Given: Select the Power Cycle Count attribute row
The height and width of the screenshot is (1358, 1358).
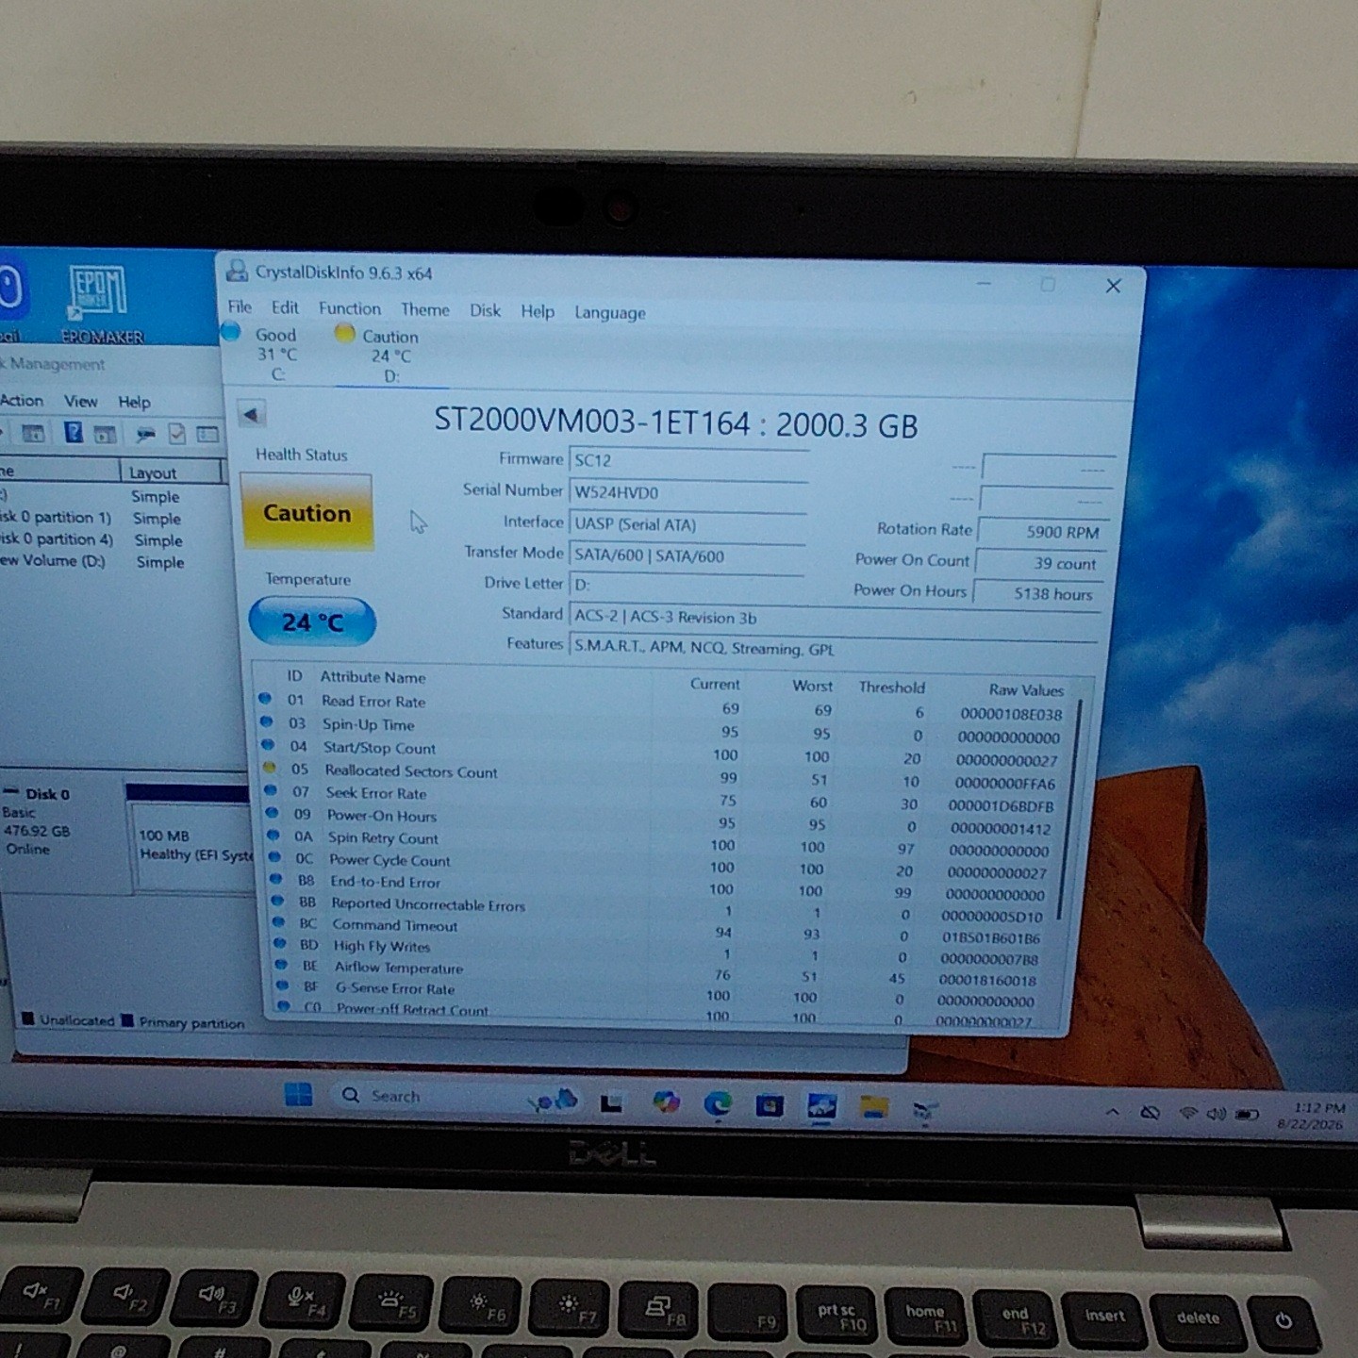Looking at the screenshot, I should [x=663, y=864].
